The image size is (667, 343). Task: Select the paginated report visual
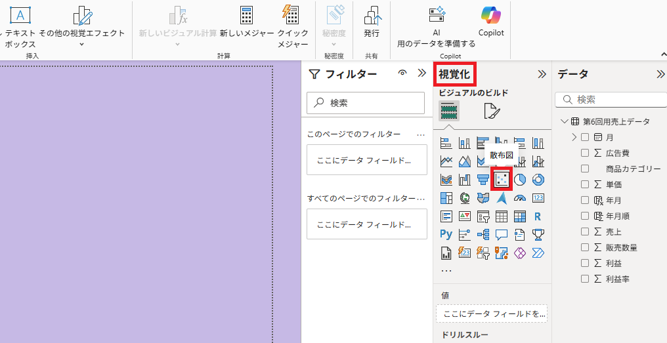[x=446, y=253]
